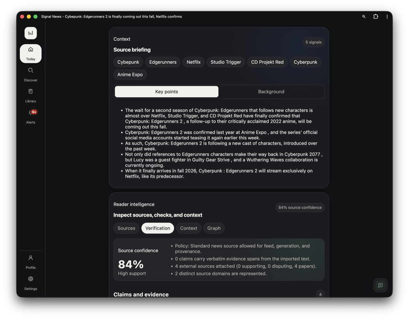Select the Graph tab
The width and height of the screenshot is (409, 319).
[x=214, y=228]
